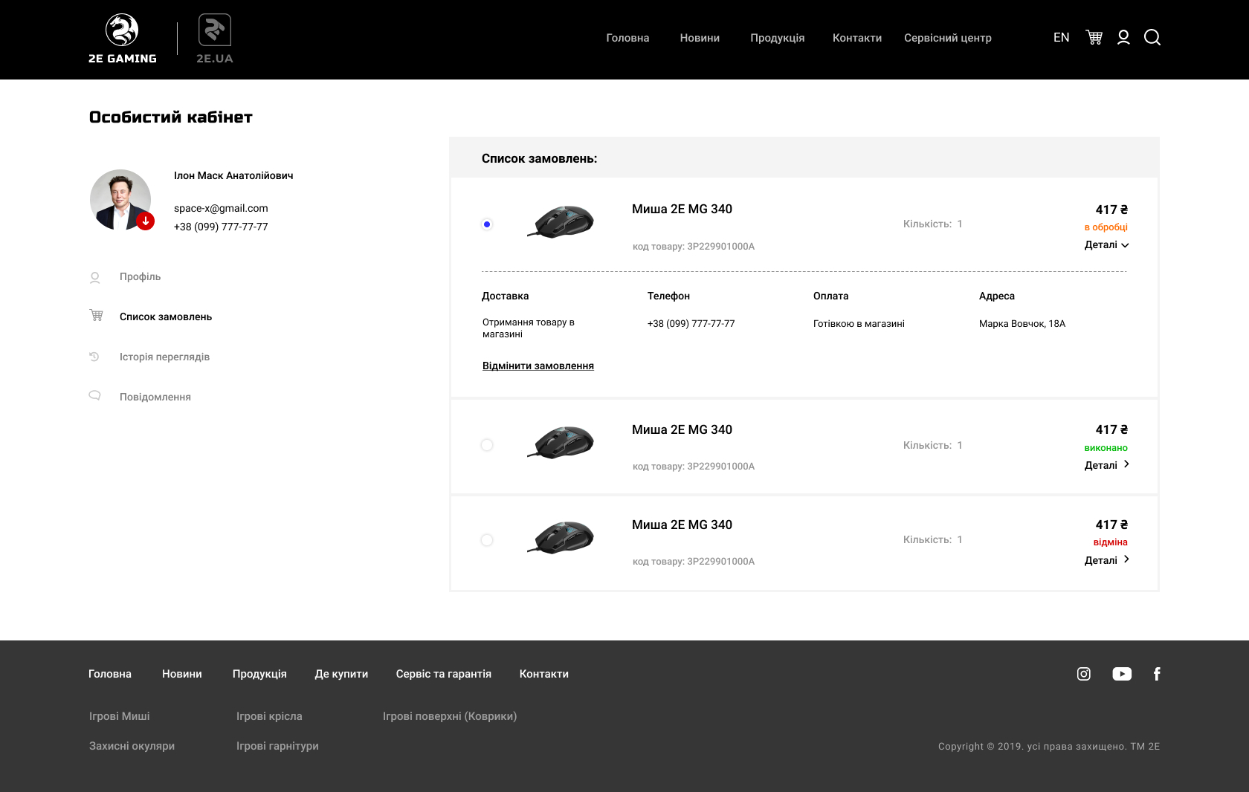Open Захисні окуляри footer category

[x=132, y=746]
